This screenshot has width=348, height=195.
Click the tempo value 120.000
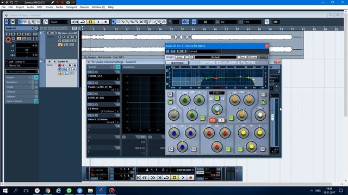click(x=215, y=175)
